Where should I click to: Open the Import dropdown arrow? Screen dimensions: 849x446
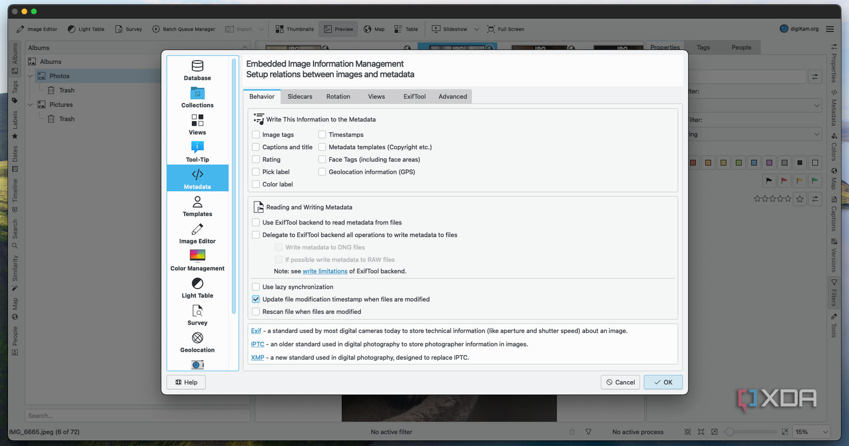pyautogui.click(x=261, y=29)
